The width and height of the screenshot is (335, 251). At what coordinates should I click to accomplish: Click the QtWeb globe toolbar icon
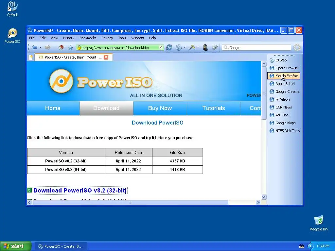[x=178, y=47]
